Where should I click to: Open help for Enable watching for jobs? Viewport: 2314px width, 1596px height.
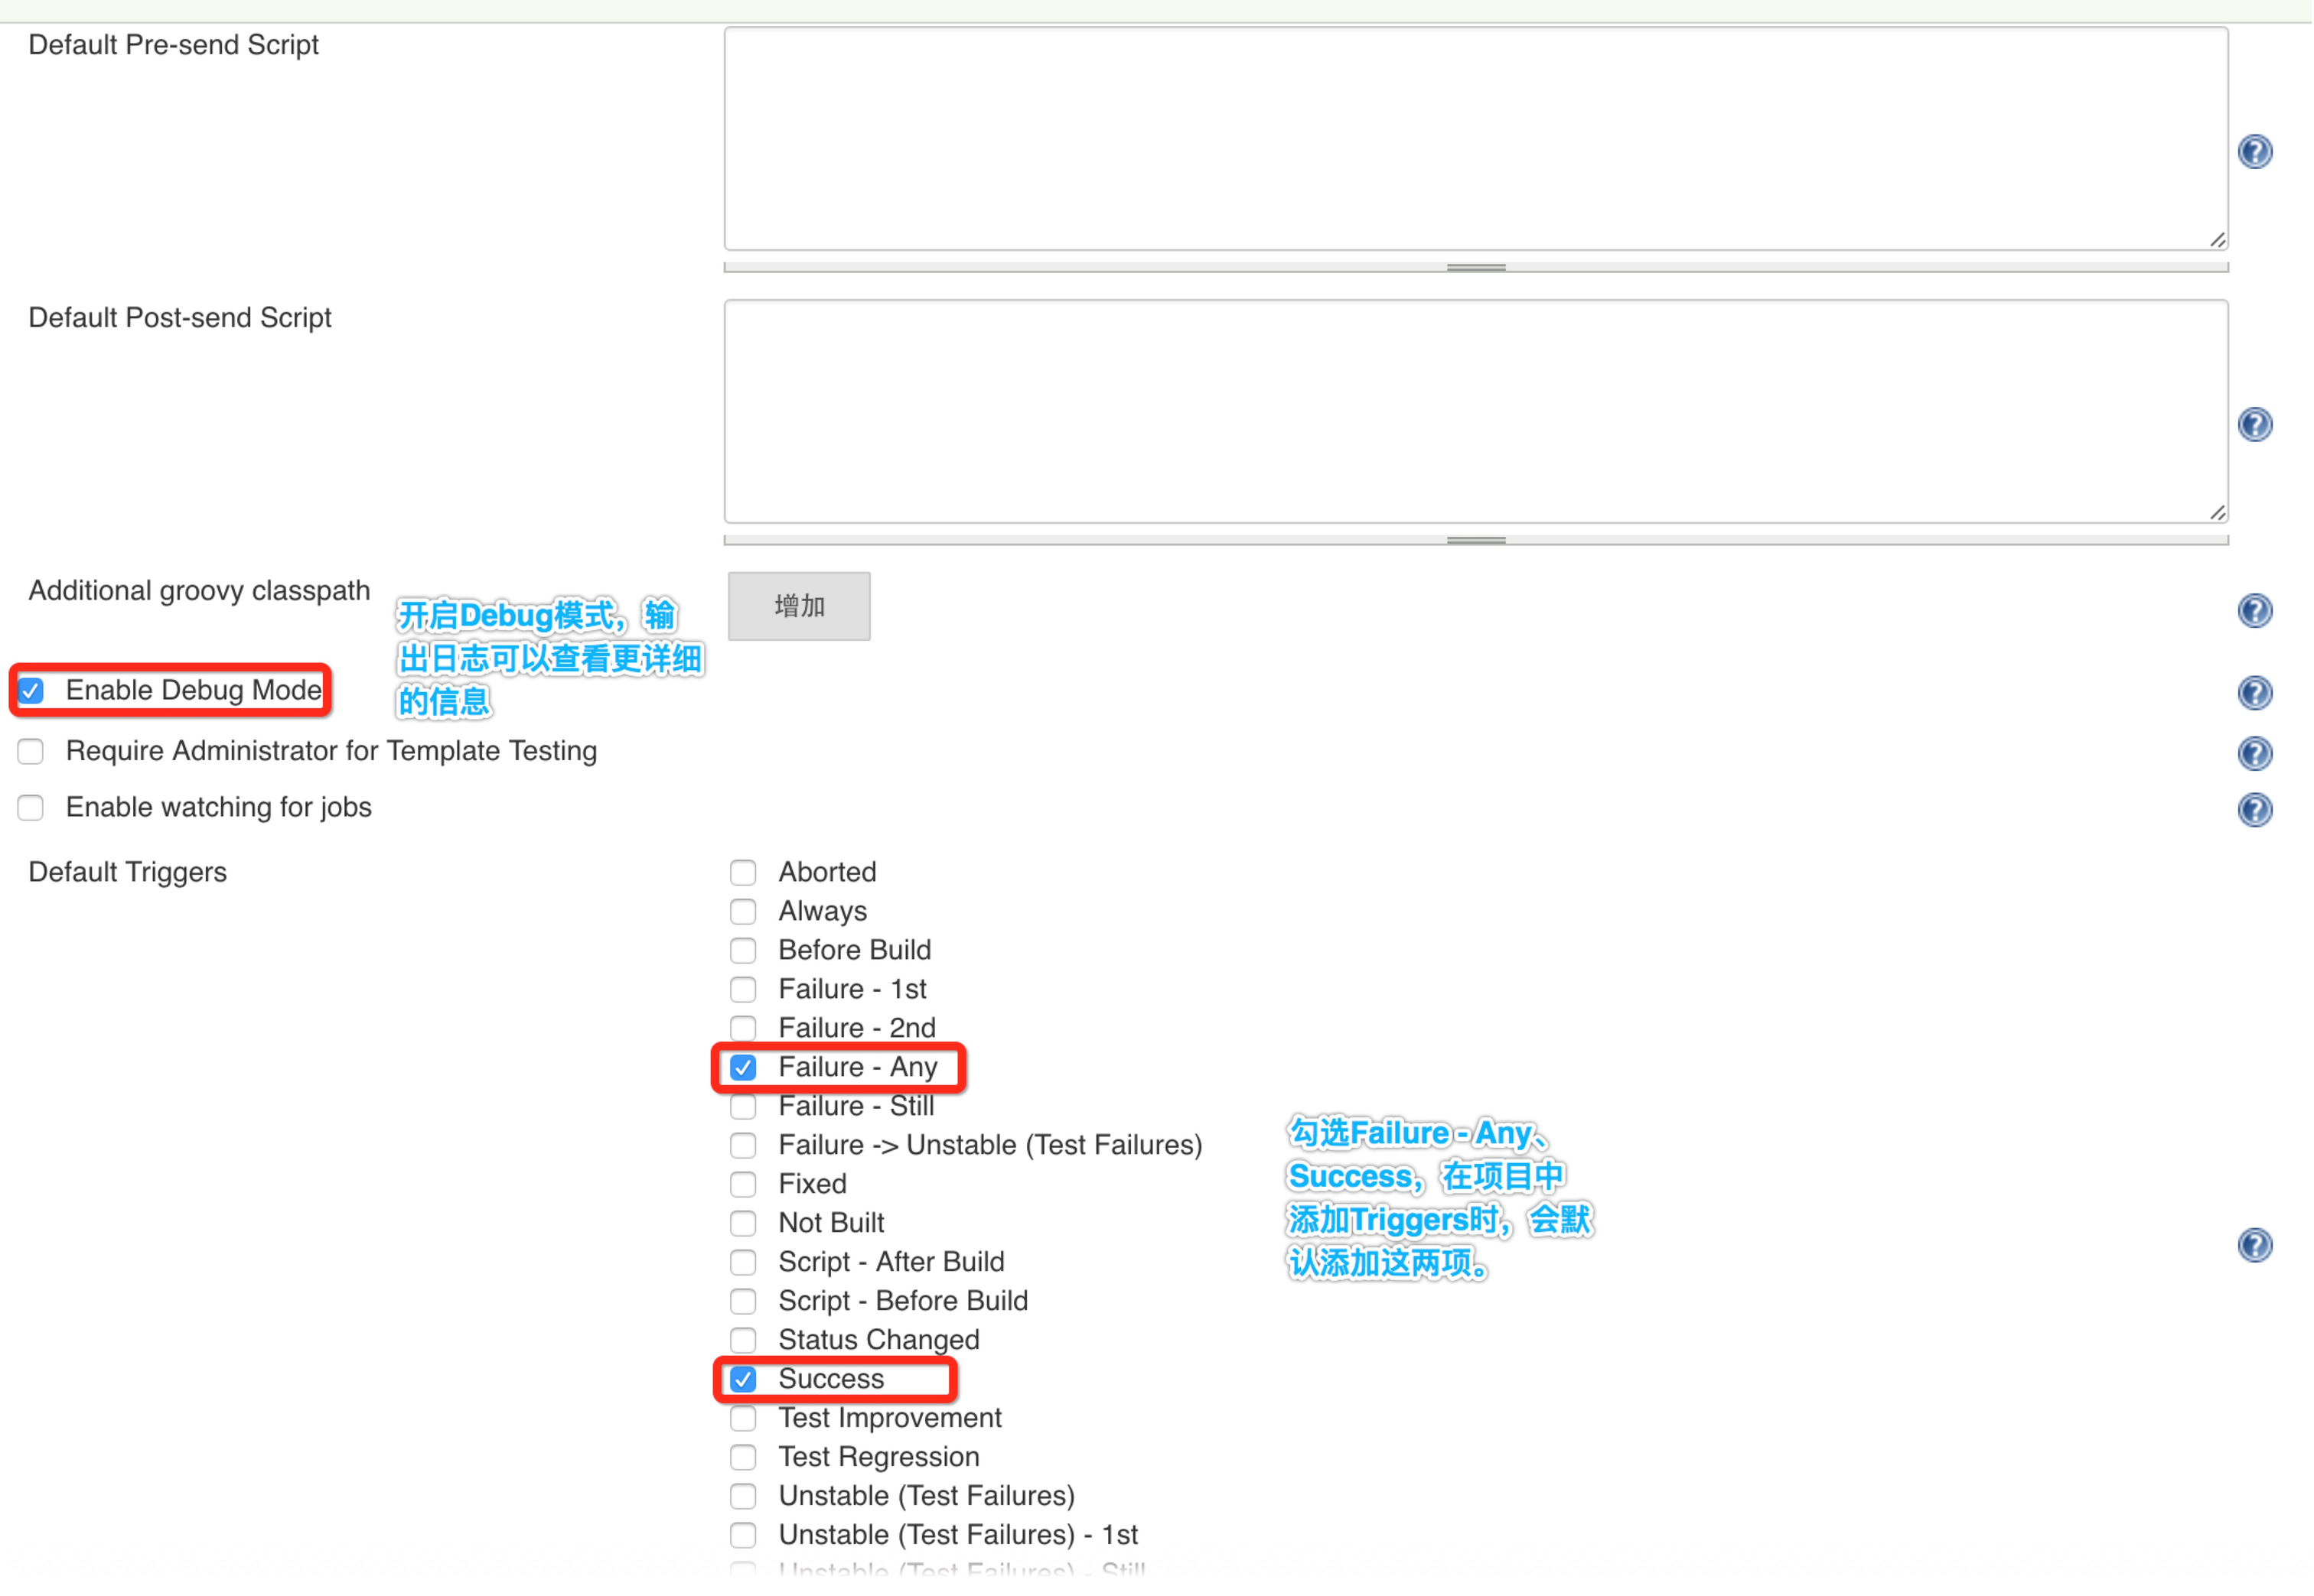(2255, 810)
